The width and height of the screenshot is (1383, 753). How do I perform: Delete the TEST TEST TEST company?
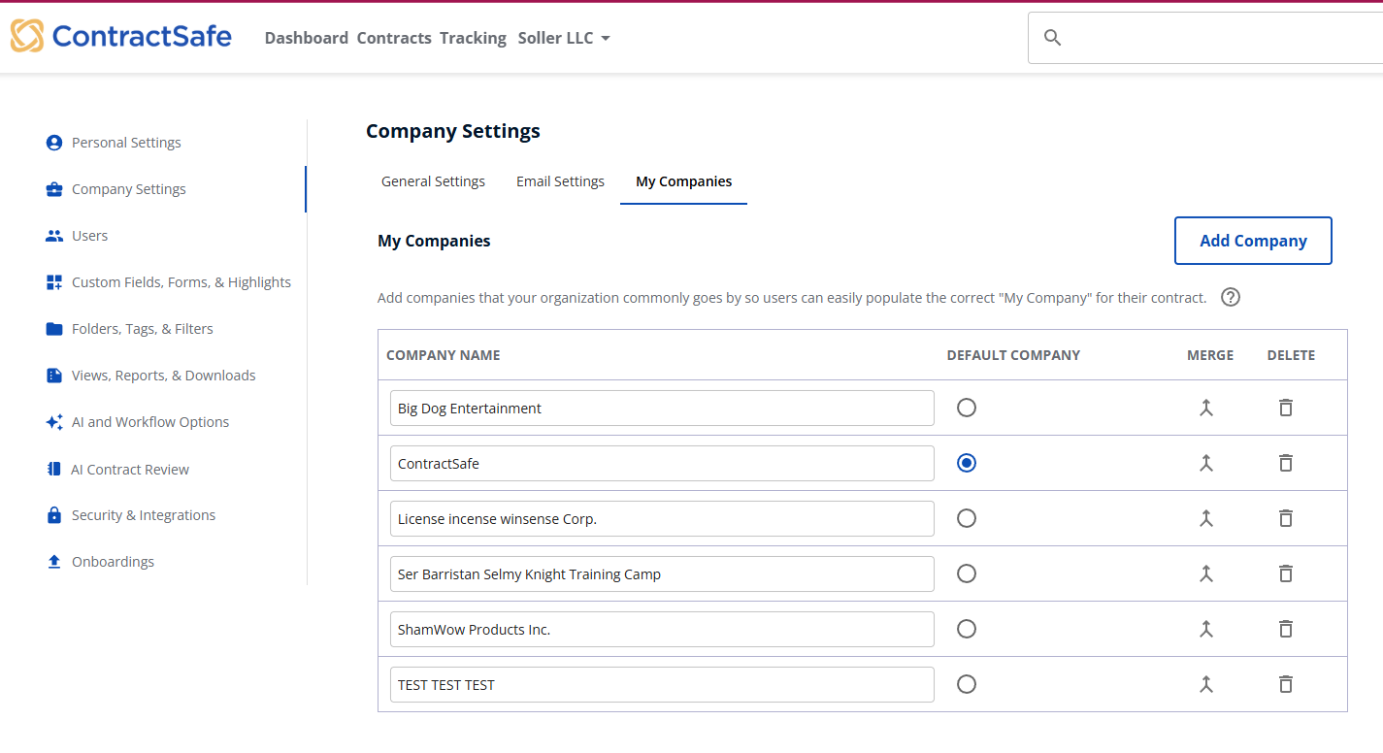click(1286, 685)
